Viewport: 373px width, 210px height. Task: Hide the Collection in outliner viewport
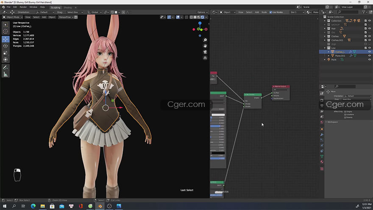click(x=370, y=21)
